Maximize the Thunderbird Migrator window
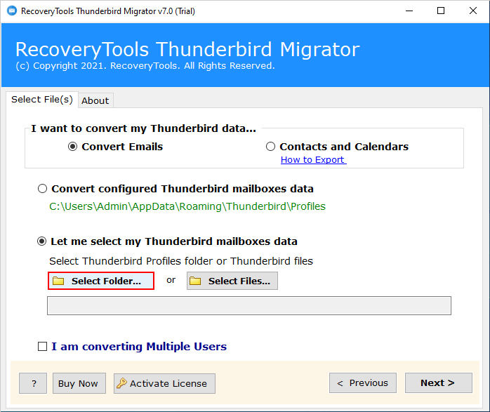This screenshot has height=412, width=490. (441, 11)
